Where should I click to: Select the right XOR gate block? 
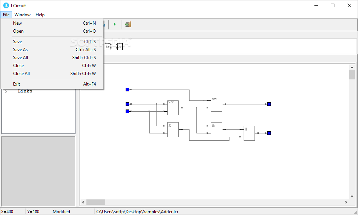216,104
